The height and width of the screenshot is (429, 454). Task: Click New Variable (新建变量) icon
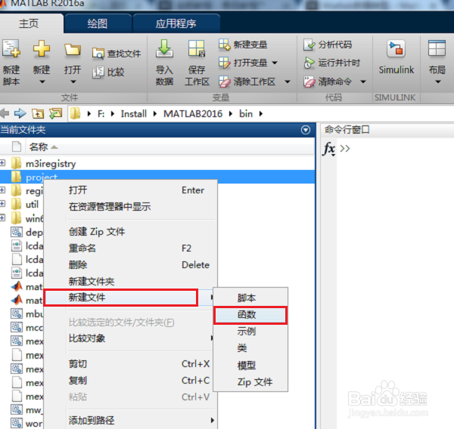225,45
